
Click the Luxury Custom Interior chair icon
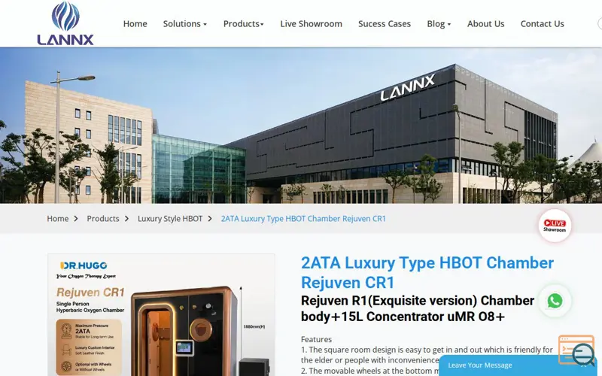66,350
